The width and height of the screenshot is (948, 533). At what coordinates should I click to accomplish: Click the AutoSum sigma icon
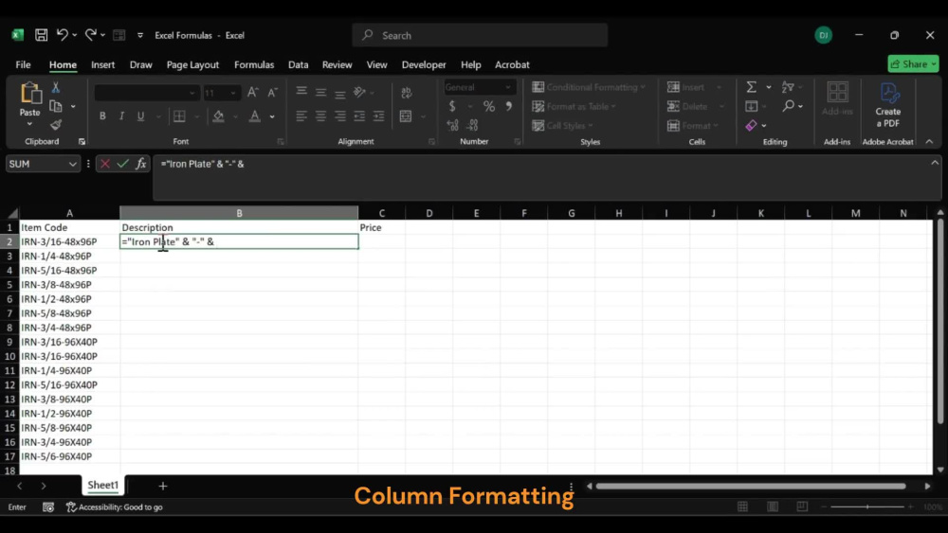click(752, 87)
